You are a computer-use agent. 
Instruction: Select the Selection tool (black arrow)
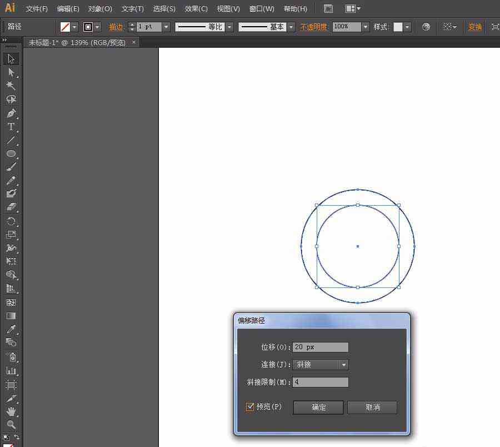tap(11, 59)
